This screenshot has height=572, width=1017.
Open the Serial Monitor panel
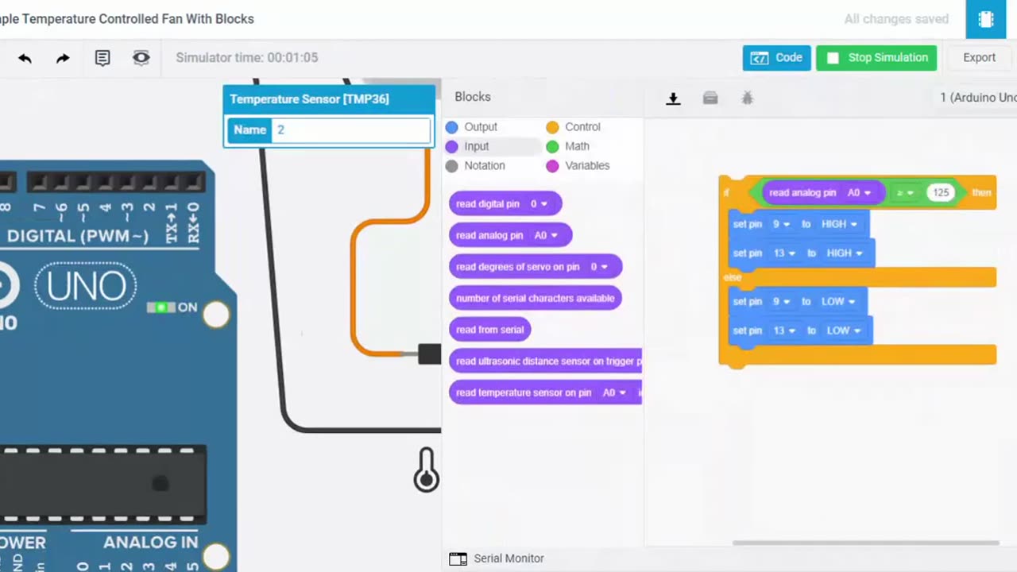508,558
